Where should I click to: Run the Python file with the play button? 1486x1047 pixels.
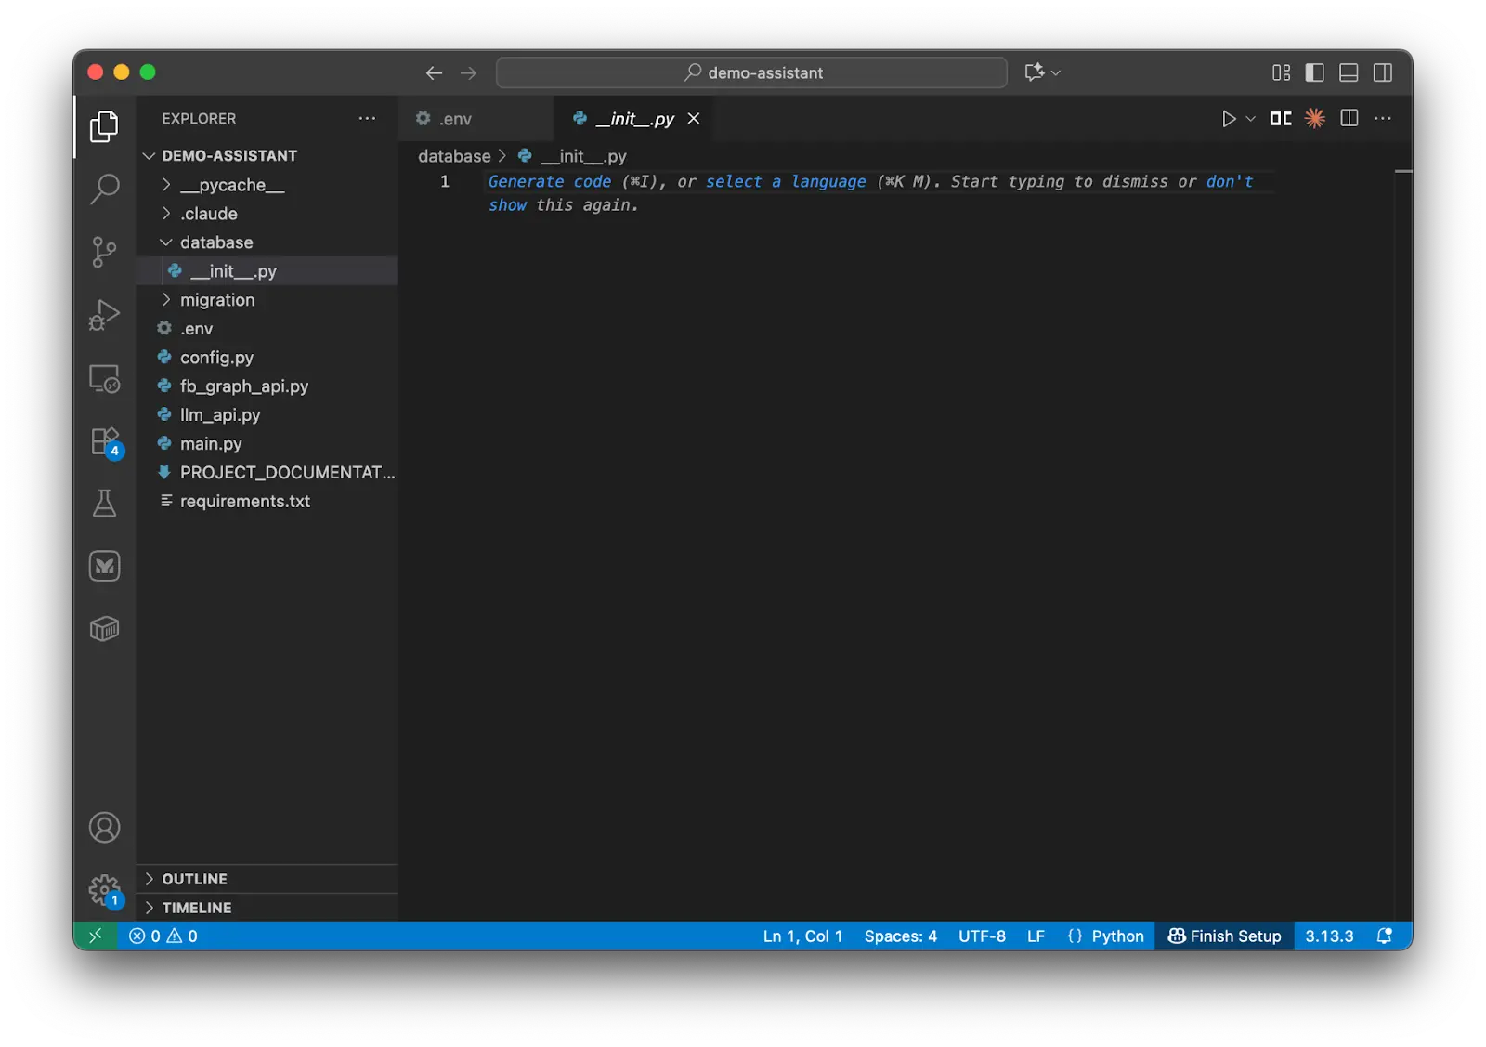(x=1230, y=118)
